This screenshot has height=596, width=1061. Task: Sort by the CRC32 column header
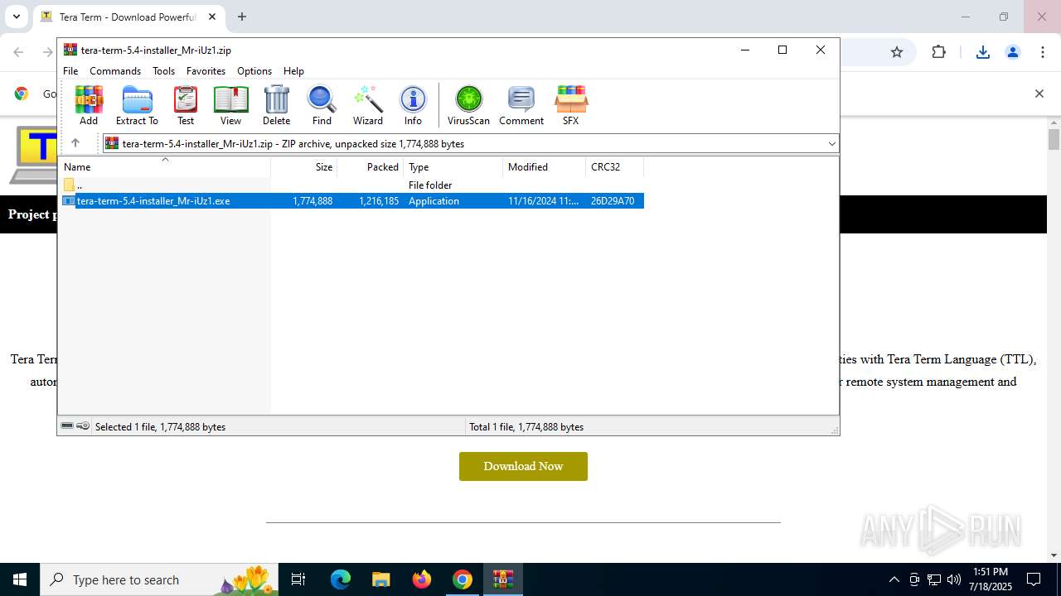pyautogui.click(x=614, y=167)
